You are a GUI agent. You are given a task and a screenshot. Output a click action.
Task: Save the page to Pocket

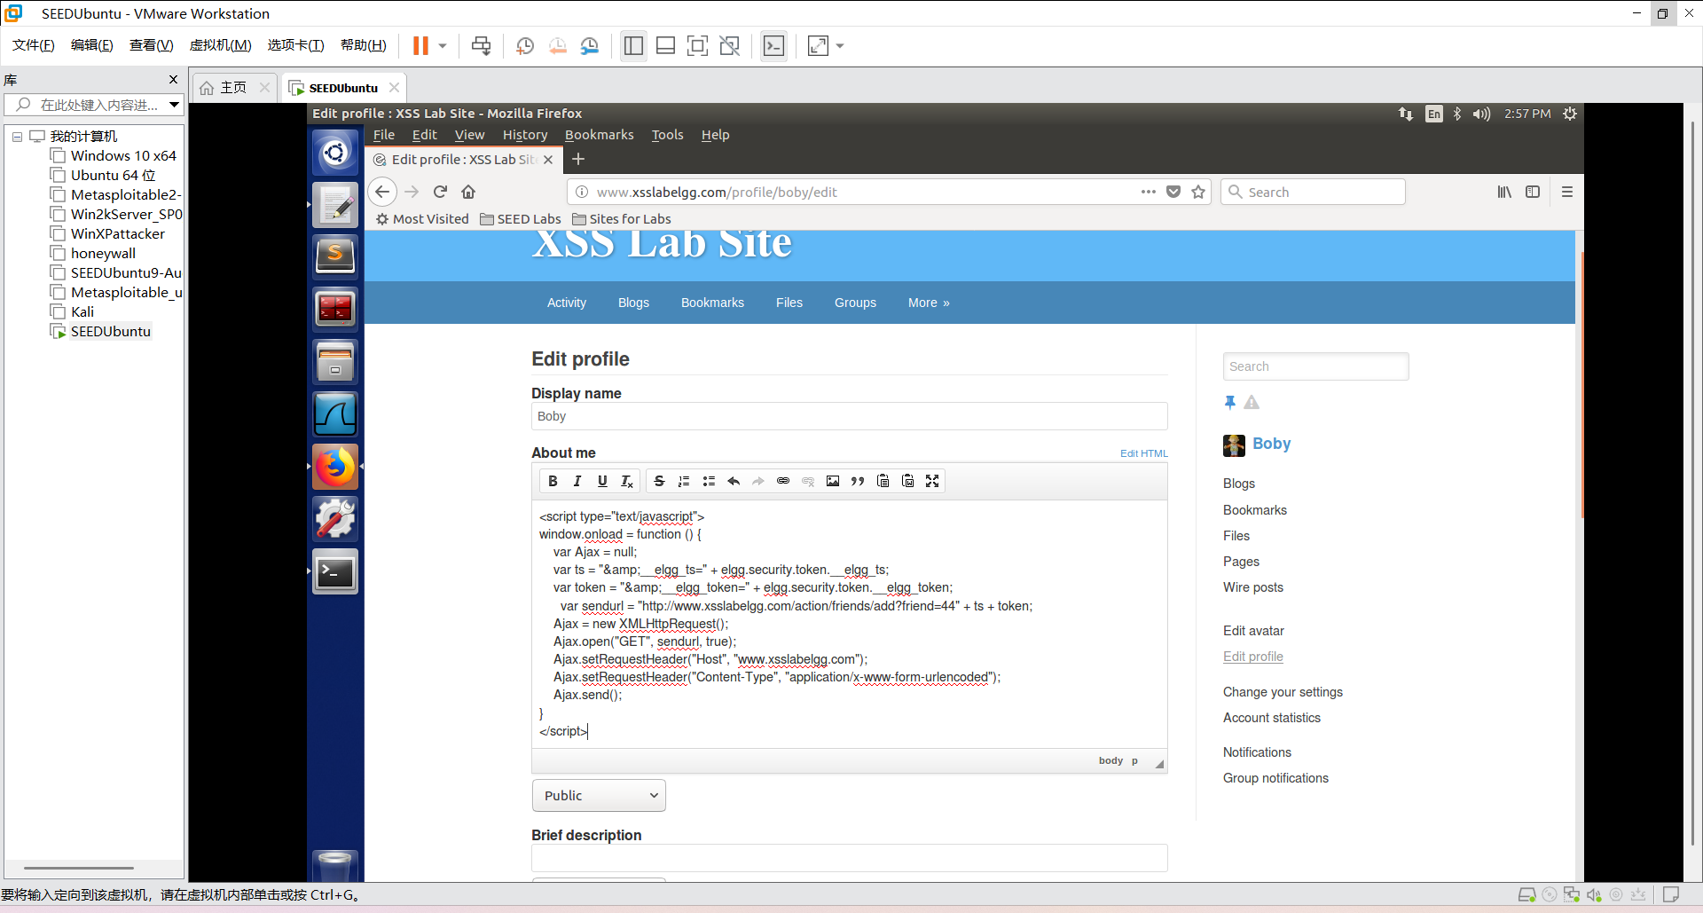pos(1173,192)
